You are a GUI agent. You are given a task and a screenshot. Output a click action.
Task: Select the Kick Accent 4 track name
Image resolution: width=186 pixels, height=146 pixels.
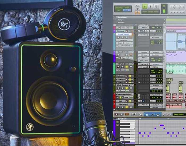click(124, 85)
